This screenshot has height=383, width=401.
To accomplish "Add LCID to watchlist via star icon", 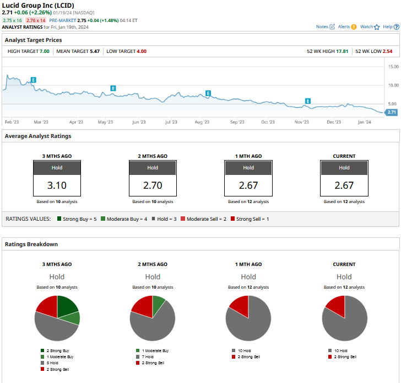I will pyautogui.click(x=377, y=26).
